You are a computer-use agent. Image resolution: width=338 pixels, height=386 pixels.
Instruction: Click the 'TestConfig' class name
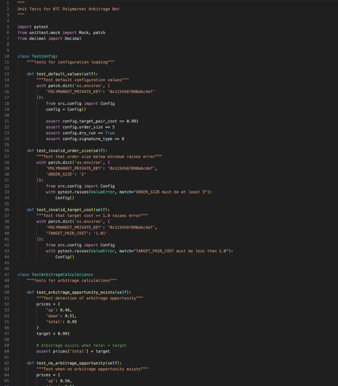[43, 56]
